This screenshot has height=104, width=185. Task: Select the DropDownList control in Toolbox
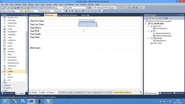pyautogui.click(x=13, y=17)
